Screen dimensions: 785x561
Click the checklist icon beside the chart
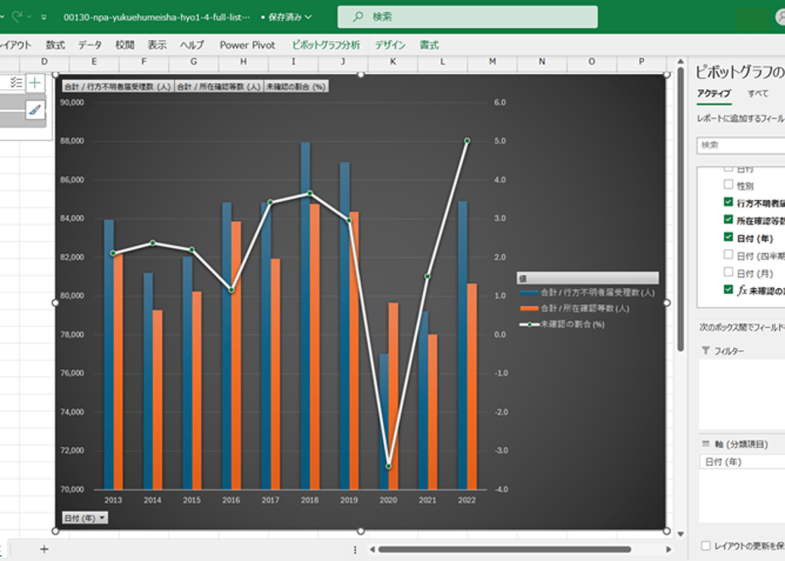(16, 82)
